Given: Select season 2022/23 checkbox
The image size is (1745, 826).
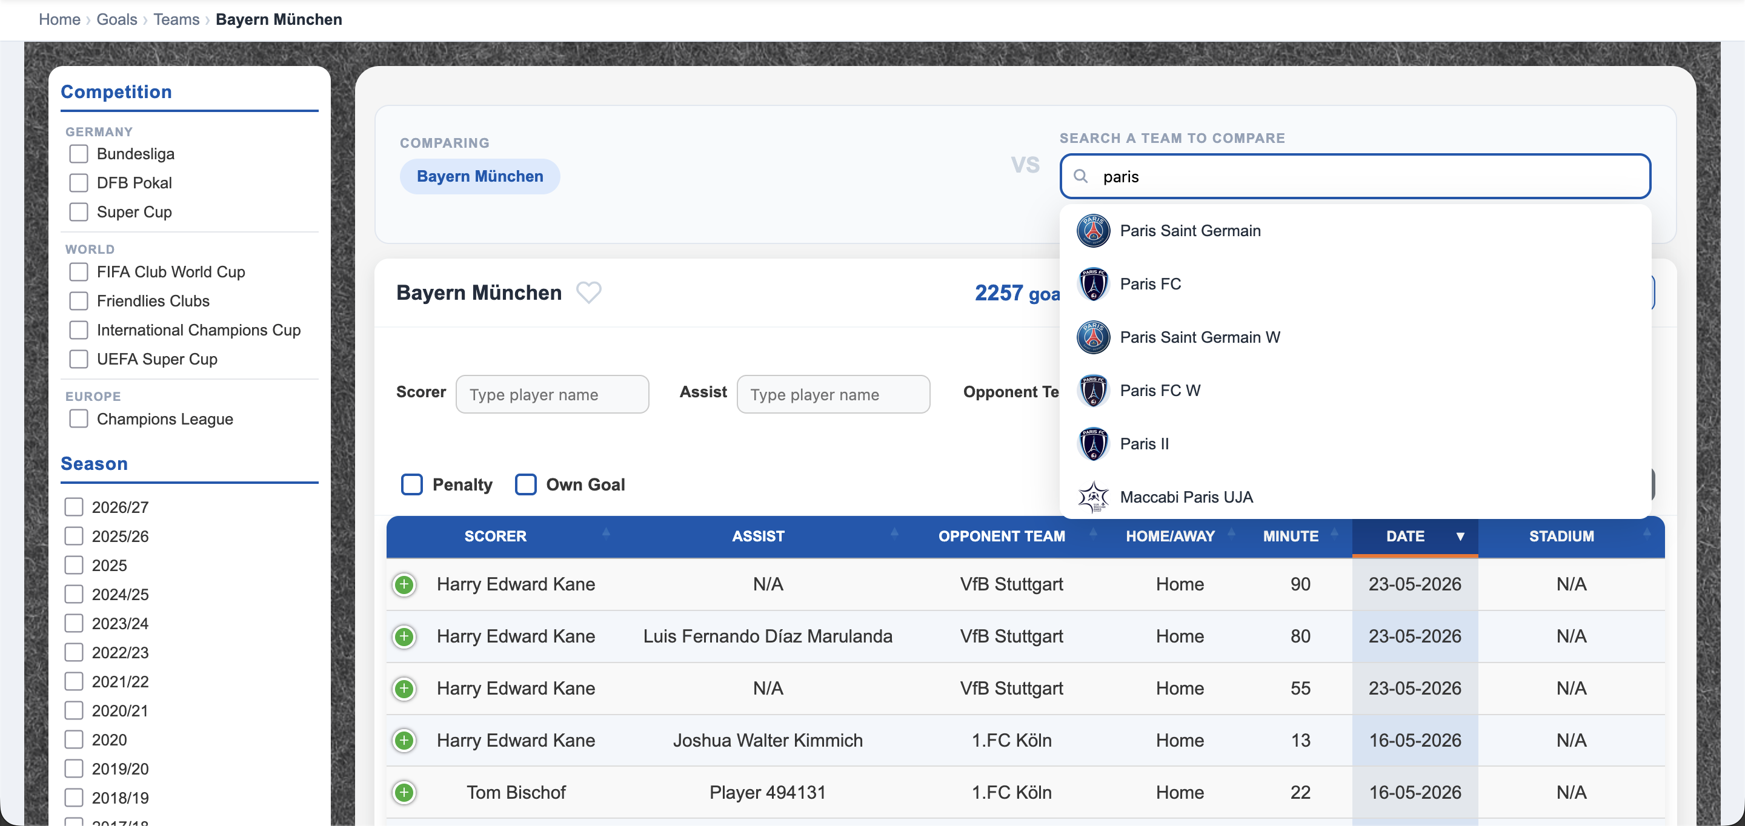Looking at the screenshot, I should pos(74,653).
